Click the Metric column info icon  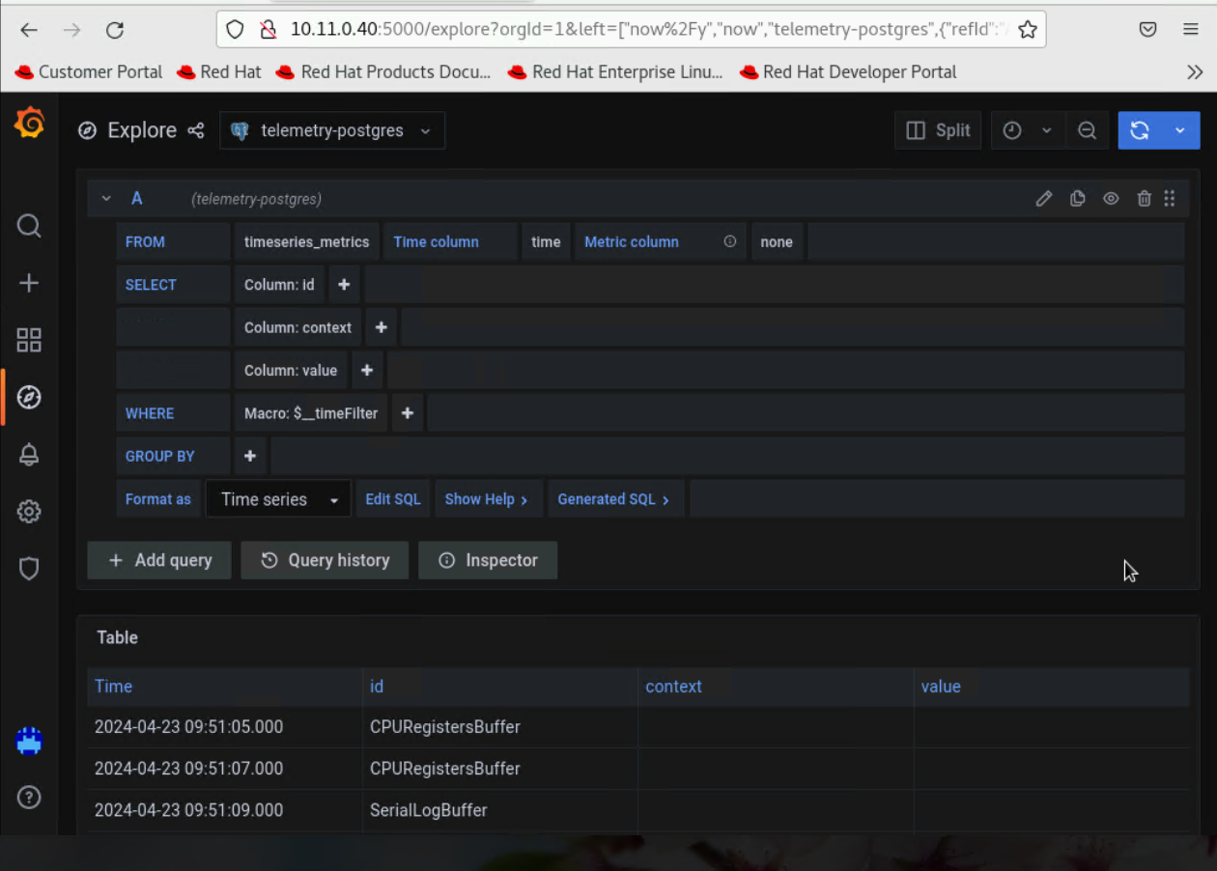[730, 241]
